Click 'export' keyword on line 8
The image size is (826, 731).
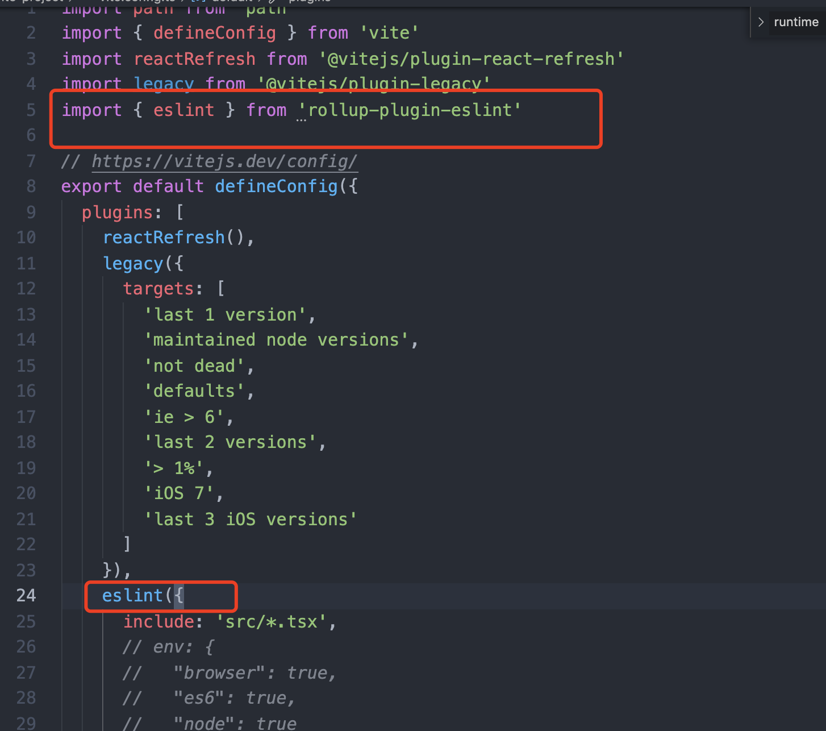tap(91, 186)
